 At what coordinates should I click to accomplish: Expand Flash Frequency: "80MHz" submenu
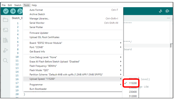(73, 66)
